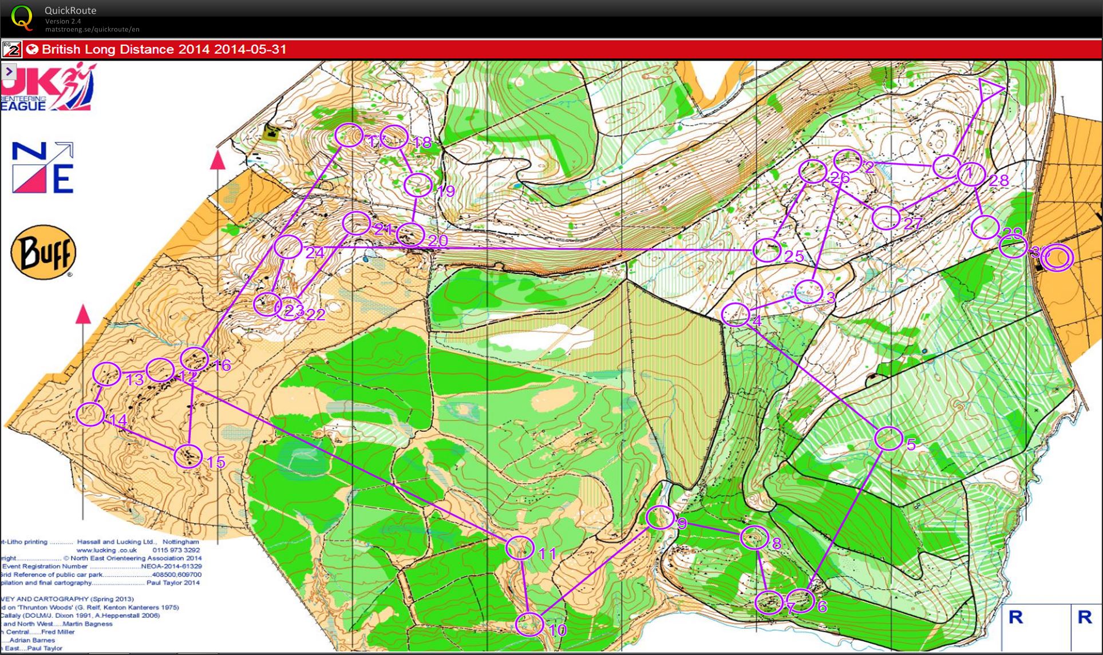Select control circle 25 on the map

pos(766,250)
